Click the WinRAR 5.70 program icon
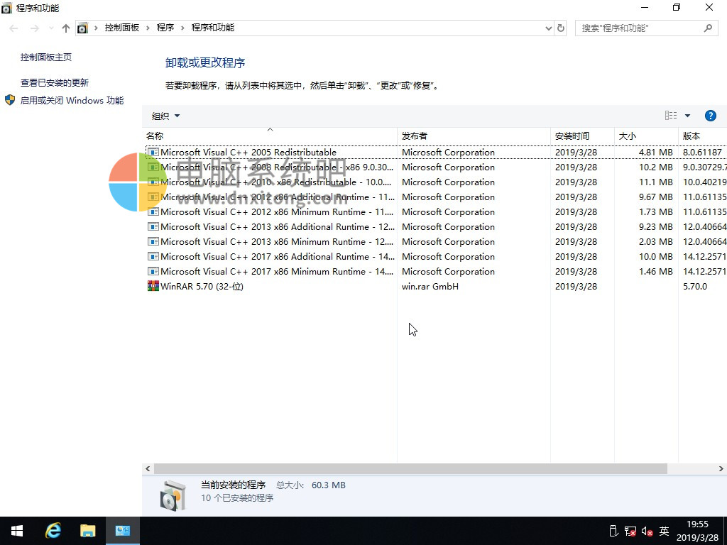This screenshot has height=545, width=727. 153,286
